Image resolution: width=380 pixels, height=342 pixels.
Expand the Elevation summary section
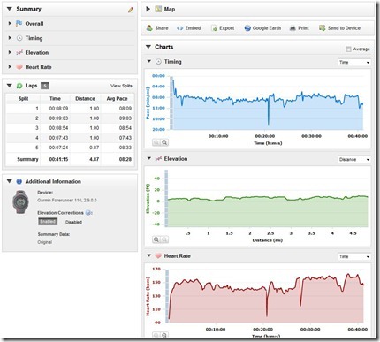click(10, 52)
